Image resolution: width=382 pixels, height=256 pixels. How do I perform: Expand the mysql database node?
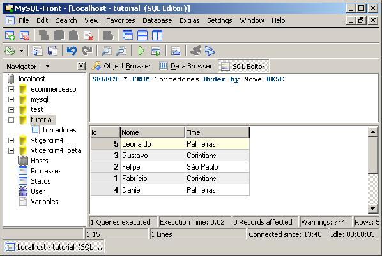click(11, 99)
